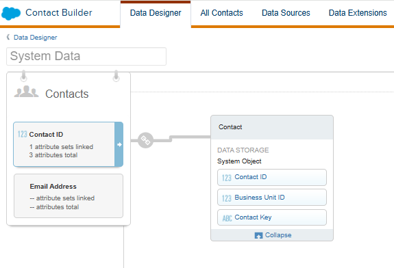Click the chain link relationship icon

[145, 140]
